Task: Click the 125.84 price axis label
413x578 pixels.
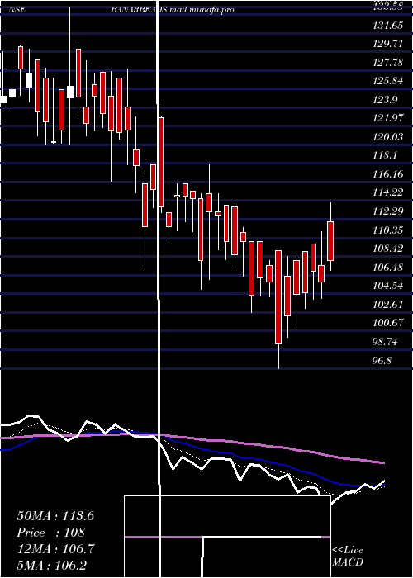Action: [387, 81]
